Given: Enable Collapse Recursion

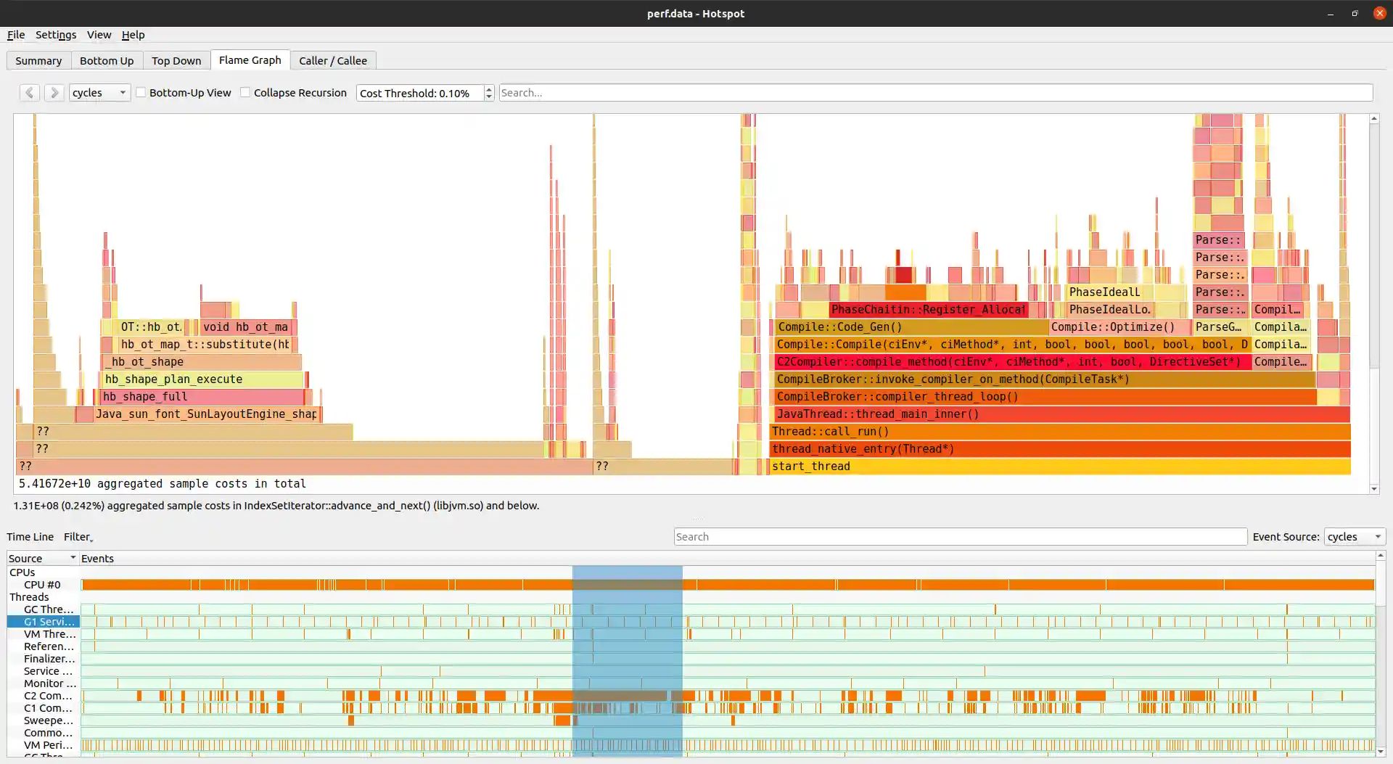Looking at the screenshot, I should (x=246, y=92).
